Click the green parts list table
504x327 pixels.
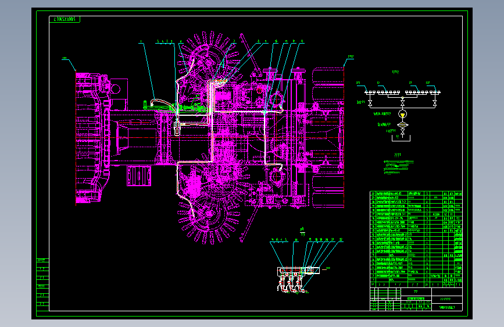(416, 239)
